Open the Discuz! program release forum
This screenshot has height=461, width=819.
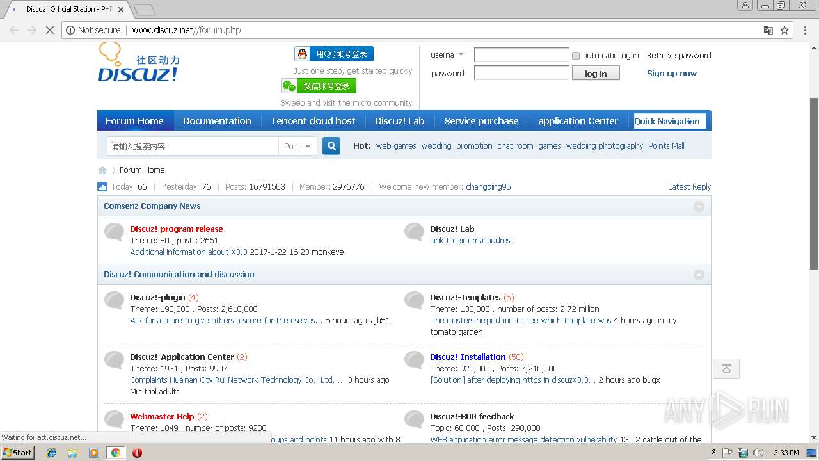coord(177,229)
